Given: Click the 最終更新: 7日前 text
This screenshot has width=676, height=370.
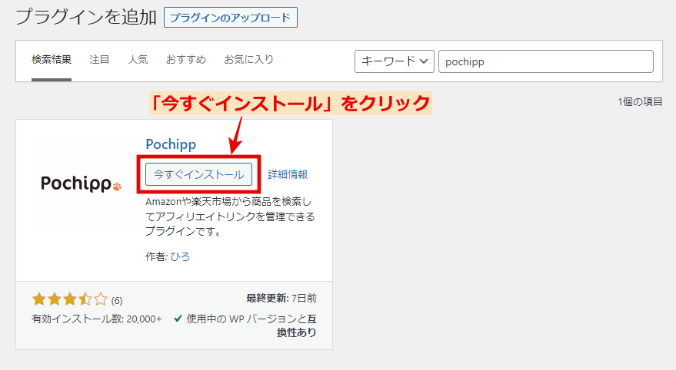Looking at the screenshot, I should (x=281, y=298).
